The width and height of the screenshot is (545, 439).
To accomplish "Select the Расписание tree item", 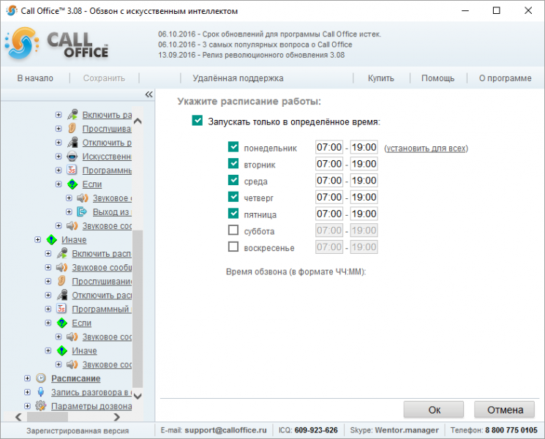I will (76, 378).
